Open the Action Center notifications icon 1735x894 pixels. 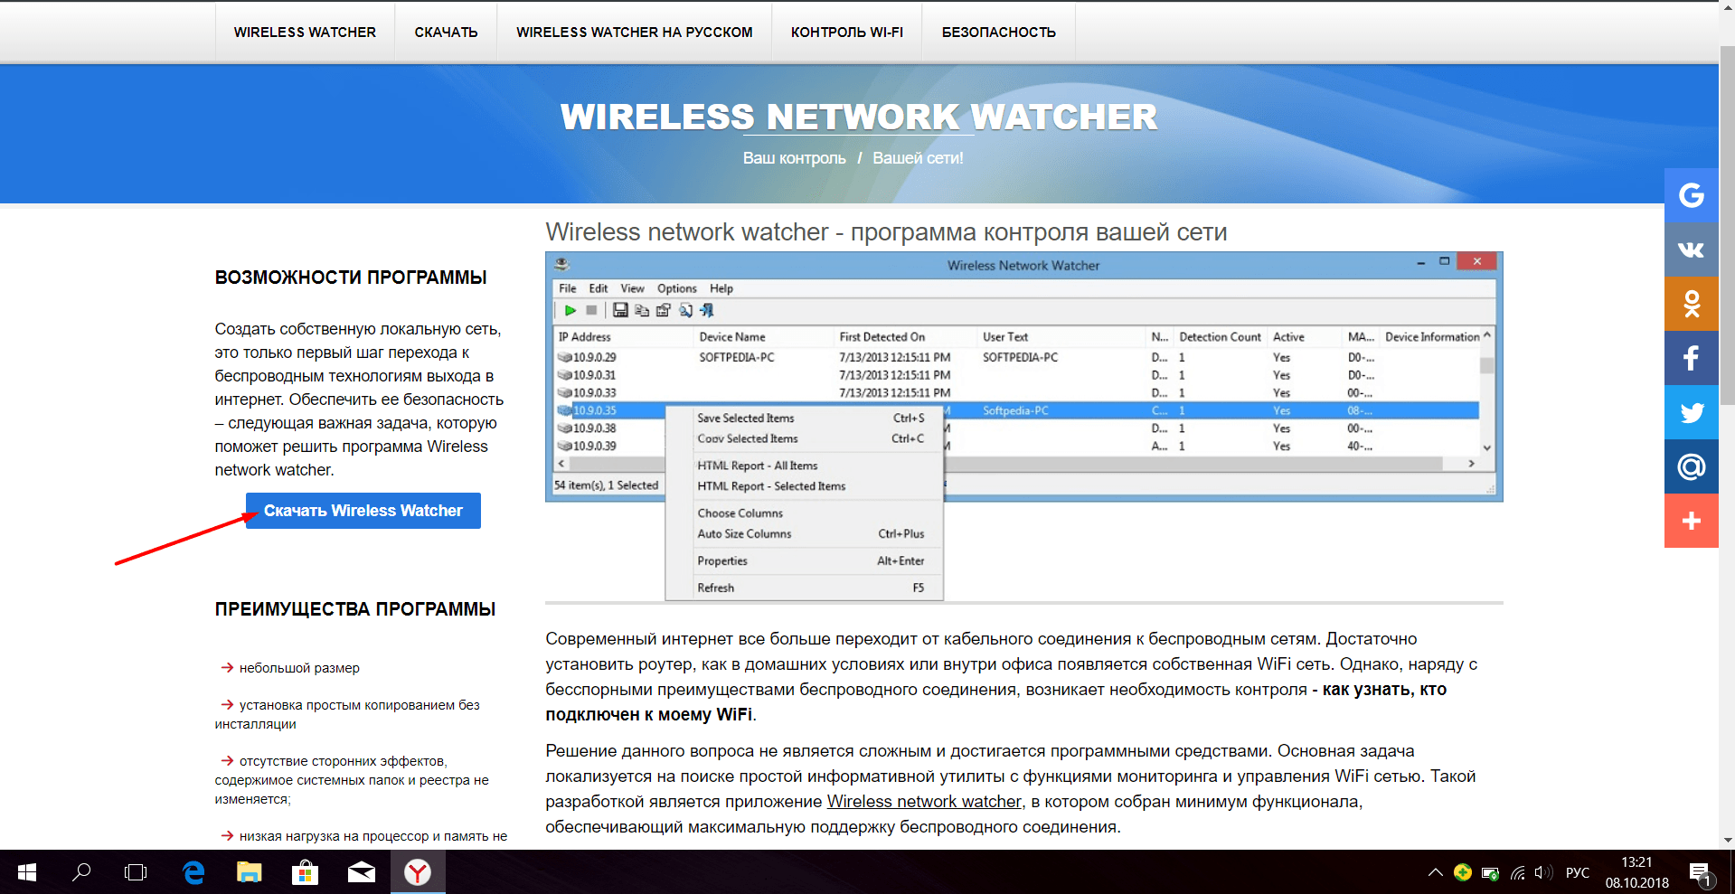coord(1699,873)
